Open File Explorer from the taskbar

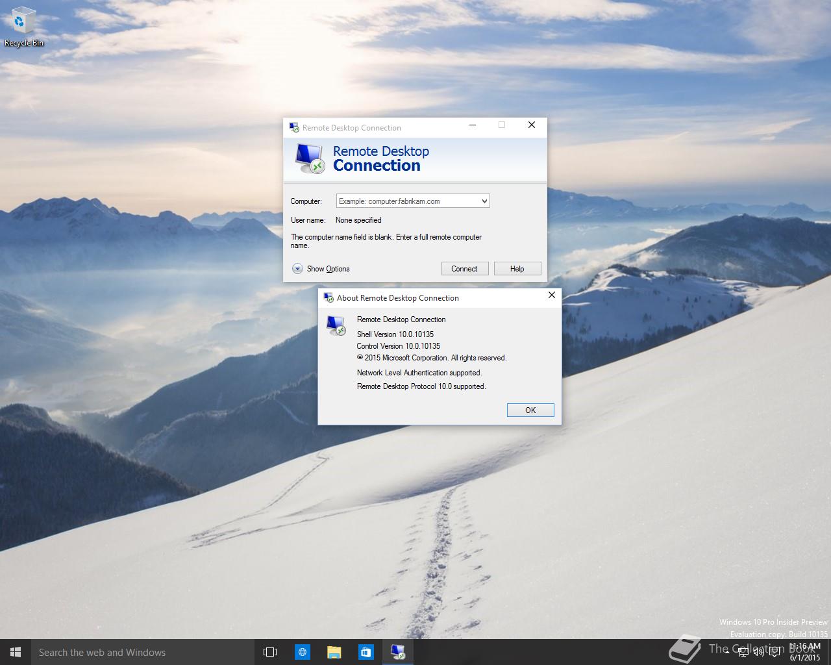(334, 652)
